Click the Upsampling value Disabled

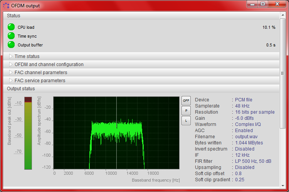pos(245,167)
